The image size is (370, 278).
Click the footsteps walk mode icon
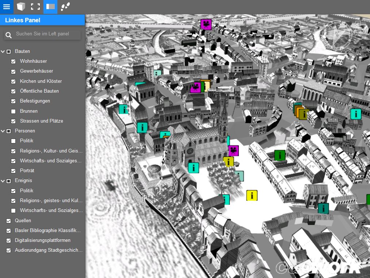(x=65, y=7)
